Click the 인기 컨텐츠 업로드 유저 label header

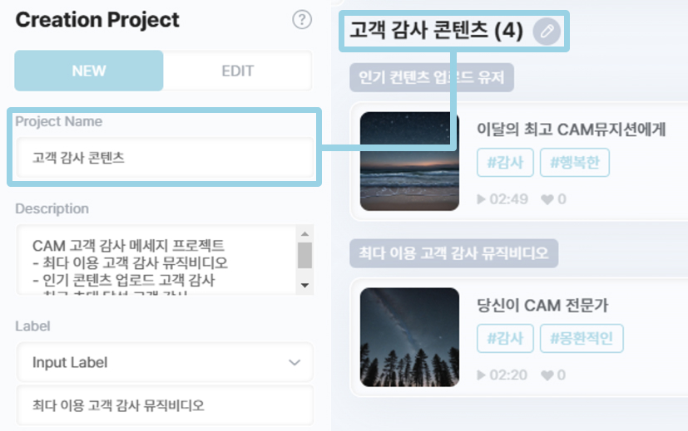[432, 78]
